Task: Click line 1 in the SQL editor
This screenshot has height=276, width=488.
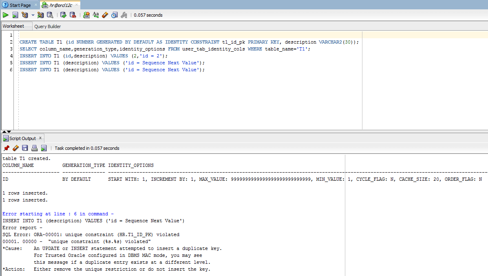Action: pos(163,35)
